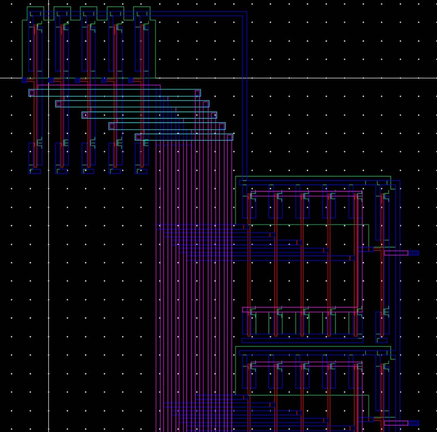Click small blue box under fifth bottom-row transistor
437x432 pixels.
click(x=141, y=171)
